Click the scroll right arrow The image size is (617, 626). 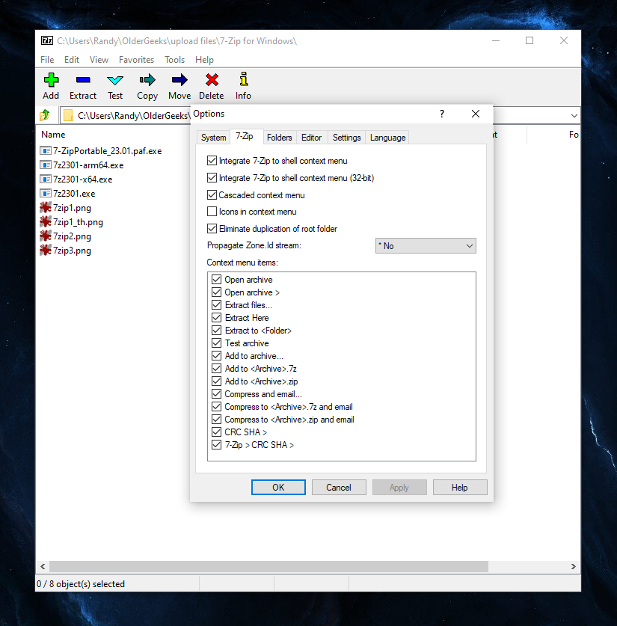(574, 566)
